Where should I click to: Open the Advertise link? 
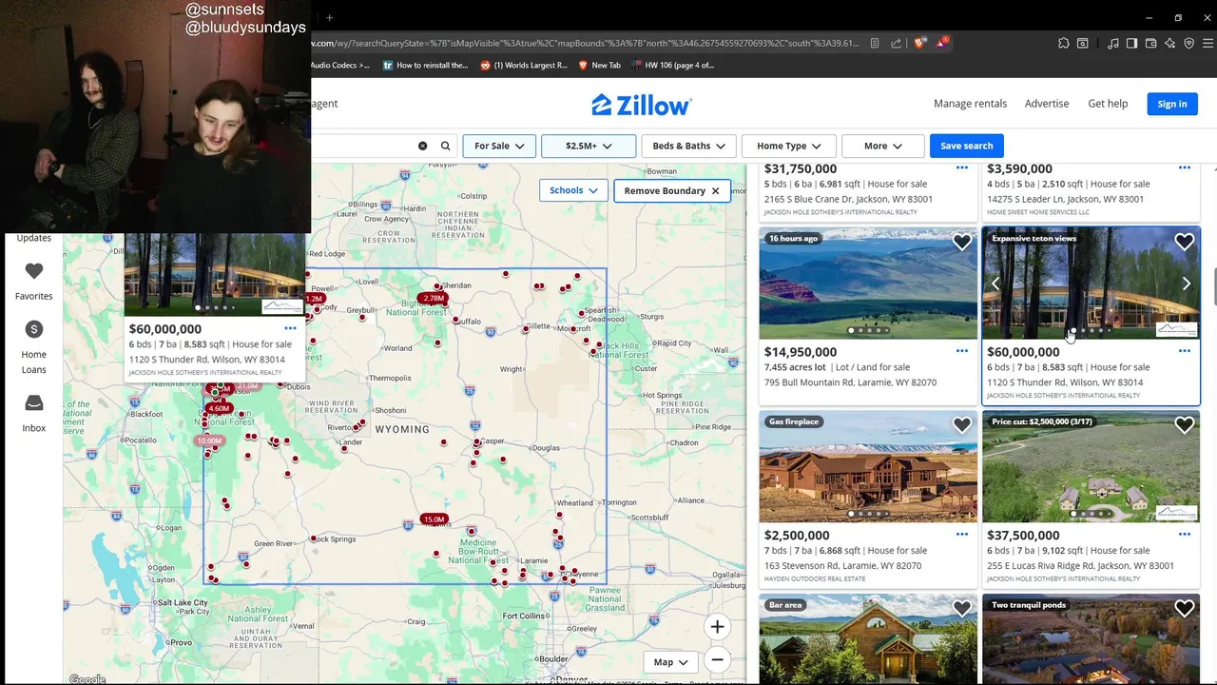point(1047,104)
